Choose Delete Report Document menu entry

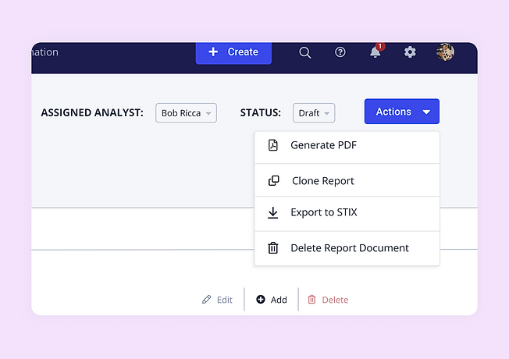click(x=347, y=248)
